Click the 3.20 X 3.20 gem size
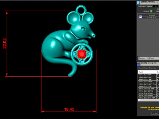This screenshot has width=159, height=119. (x=152, y=18)
